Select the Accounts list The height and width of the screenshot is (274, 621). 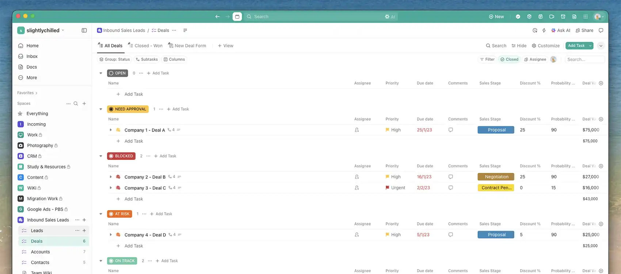[x=40, y=252]
